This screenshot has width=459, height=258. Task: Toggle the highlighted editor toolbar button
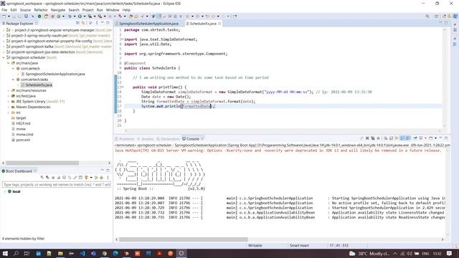[159, 16]
